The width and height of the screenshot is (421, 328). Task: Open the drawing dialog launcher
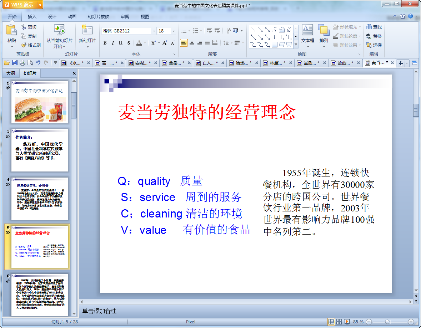(x=359, y=54)
